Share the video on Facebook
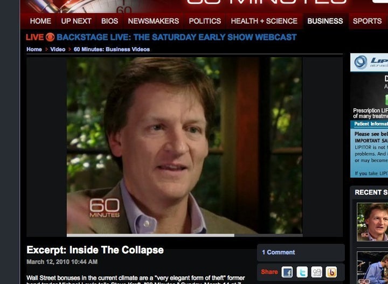Image resolution: width=388 pixels, height=284 pixels. [x=287, y=272]
